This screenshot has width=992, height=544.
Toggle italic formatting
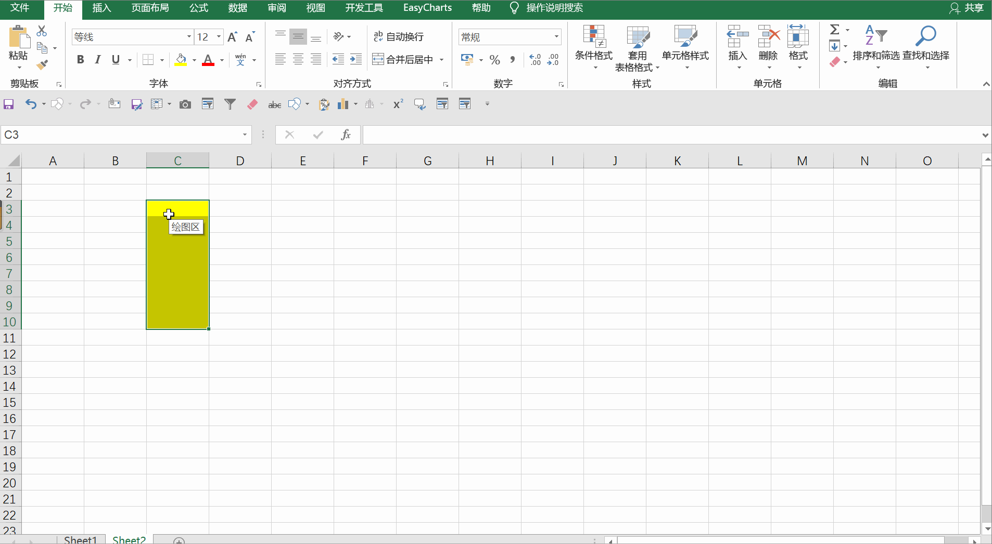[x=98, y=60]
